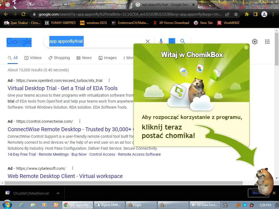Select the All results tab
Screen dimensions: 279x209
(13, 58)
